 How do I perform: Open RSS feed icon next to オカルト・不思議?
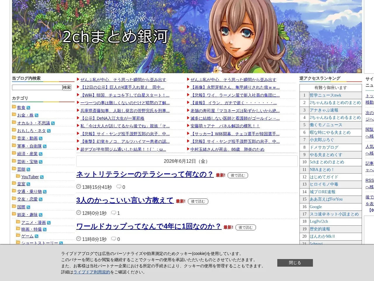pyautogui.click(x=53, y=123)
